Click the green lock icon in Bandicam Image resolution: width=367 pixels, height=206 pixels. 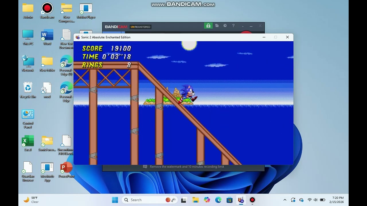(x=208, y=26)
